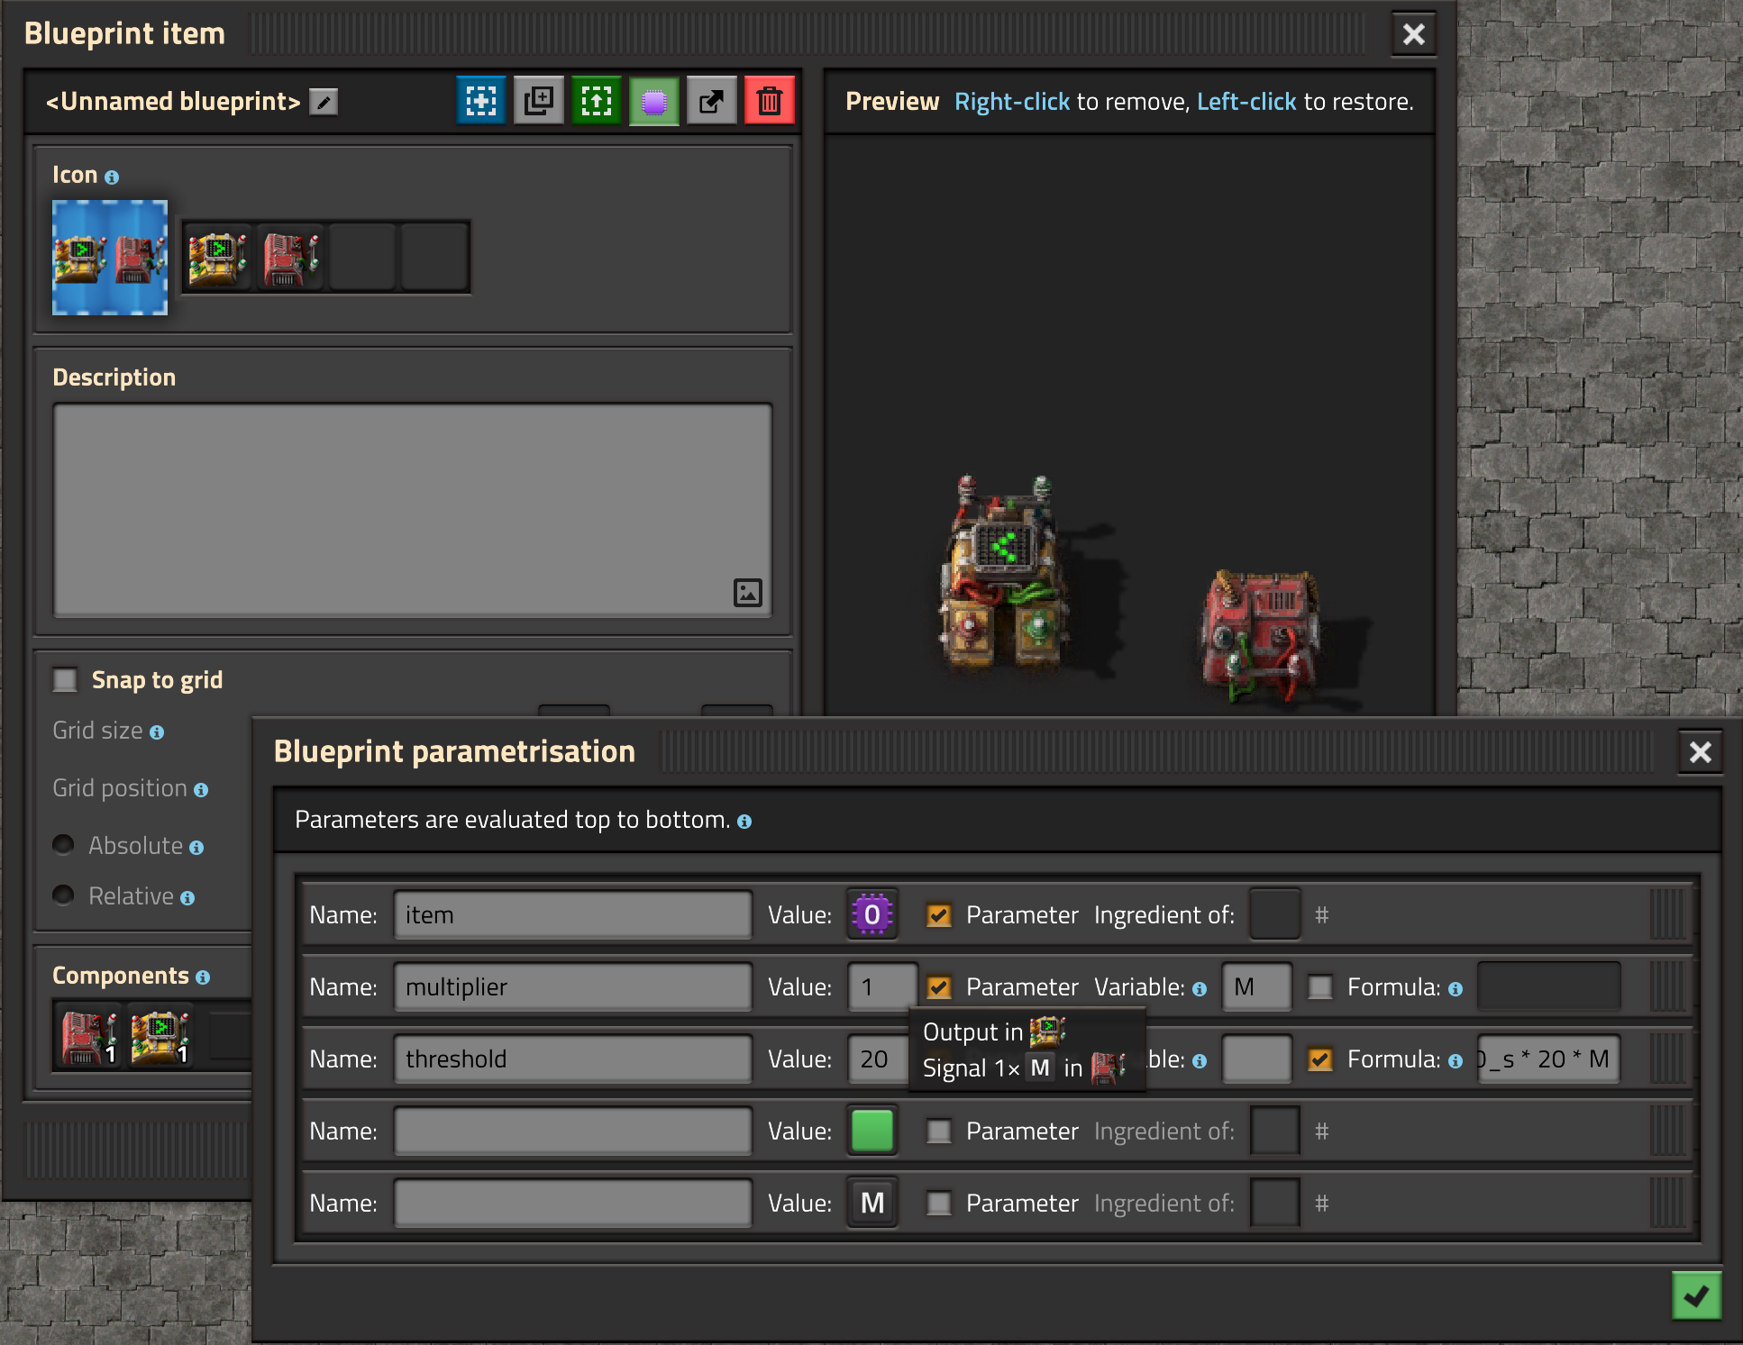
Task: Open the purple signal value chooser for item
Action: click(x=871, y=915)
